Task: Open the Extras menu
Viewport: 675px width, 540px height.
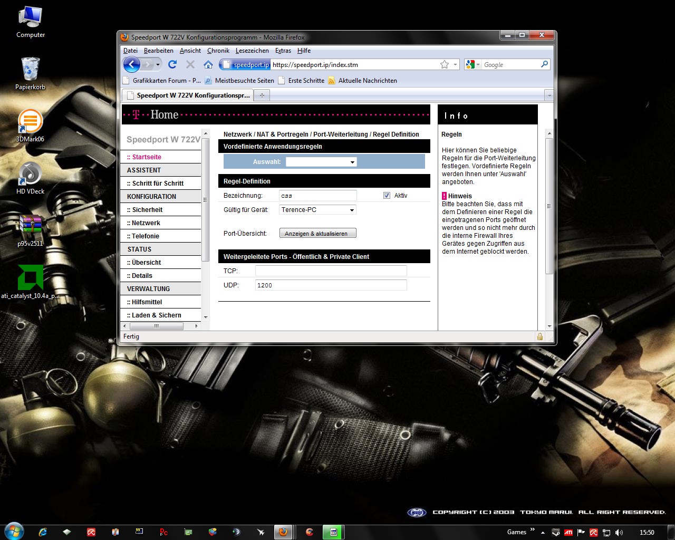Action: (x=283, y=51)
